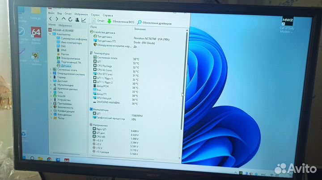This screenshot has height=180, width=322.
Task: Go forward with the right arrow toolbar icon
Action: click(x=57, y=19)
